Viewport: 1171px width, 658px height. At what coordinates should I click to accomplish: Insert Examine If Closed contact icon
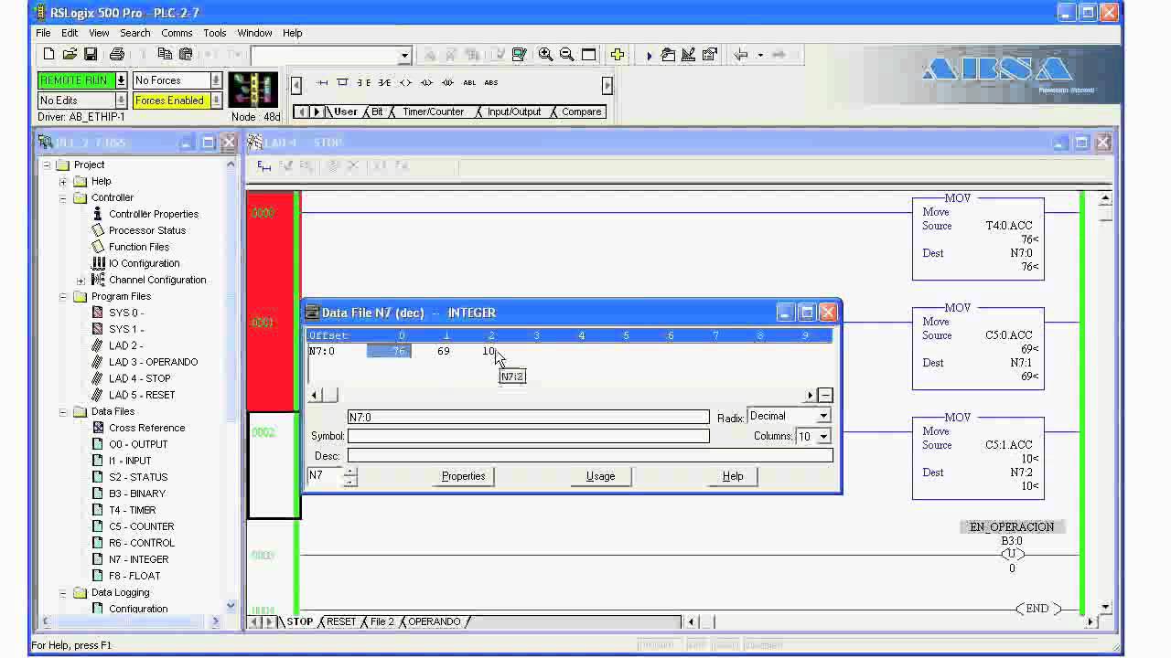pos(363,82)
